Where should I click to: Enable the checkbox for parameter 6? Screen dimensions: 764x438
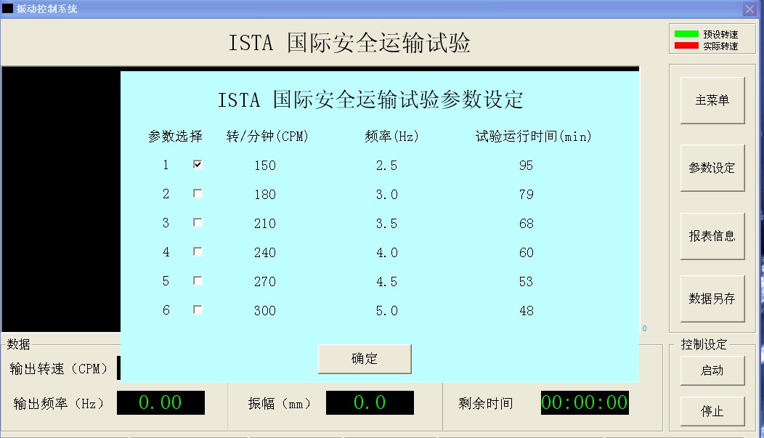pos(198,310)
